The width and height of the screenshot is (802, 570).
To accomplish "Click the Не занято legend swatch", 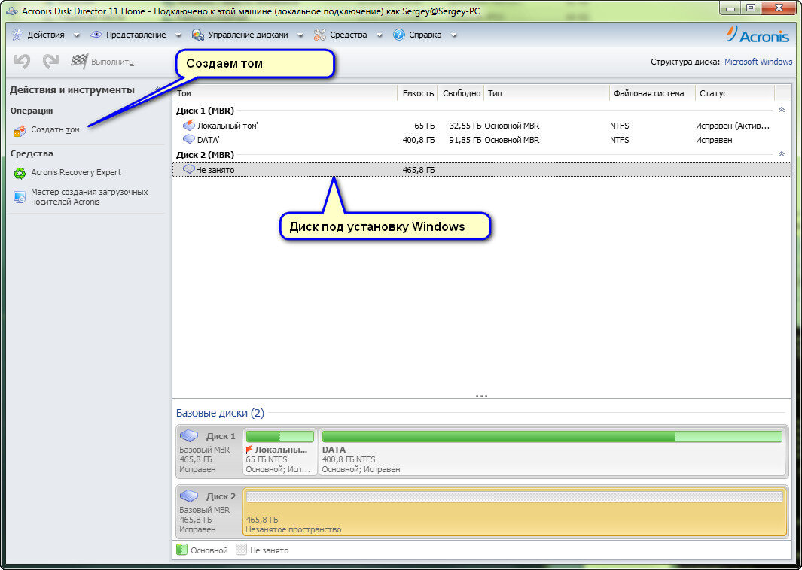I will (242, 550).
